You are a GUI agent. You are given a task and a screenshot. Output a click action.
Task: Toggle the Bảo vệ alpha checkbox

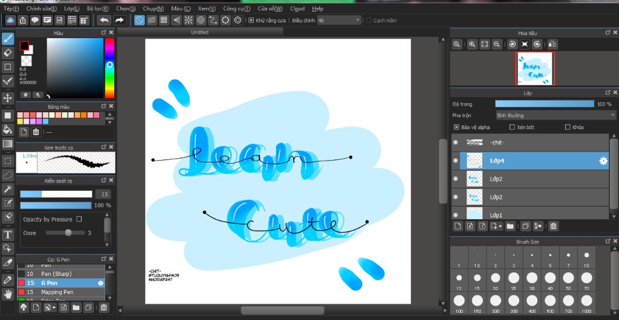pyautogui.click(x=456, y=127)
